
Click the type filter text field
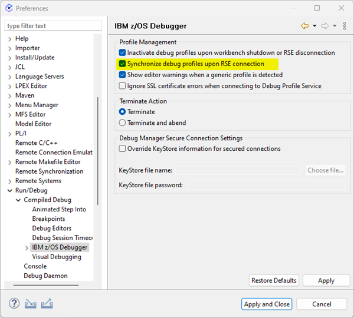click(53, 26)
